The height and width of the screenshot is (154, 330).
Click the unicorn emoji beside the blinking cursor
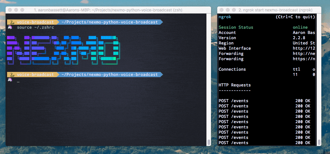tap(10, 80)
